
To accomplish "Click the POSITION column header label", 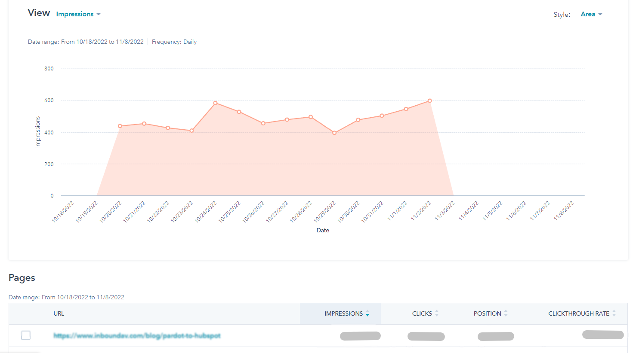I will point(487,313).
